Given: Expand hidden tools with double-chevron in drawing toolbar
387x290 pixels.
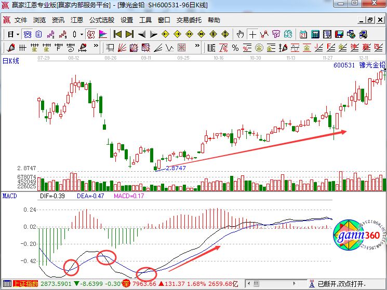Looking at the screenshot, I should click(x=96, y=48).
